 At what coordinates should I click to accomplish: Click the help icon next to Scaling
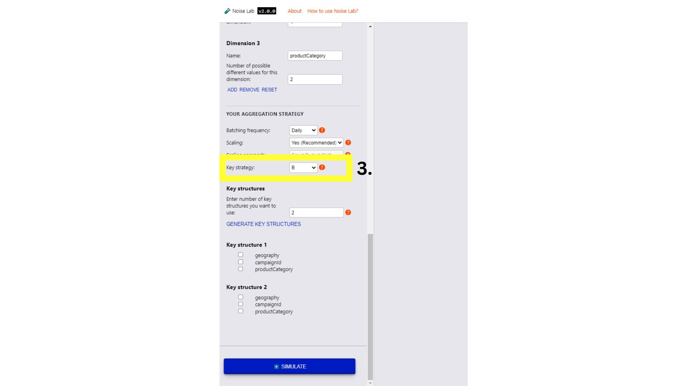[348, 143]
